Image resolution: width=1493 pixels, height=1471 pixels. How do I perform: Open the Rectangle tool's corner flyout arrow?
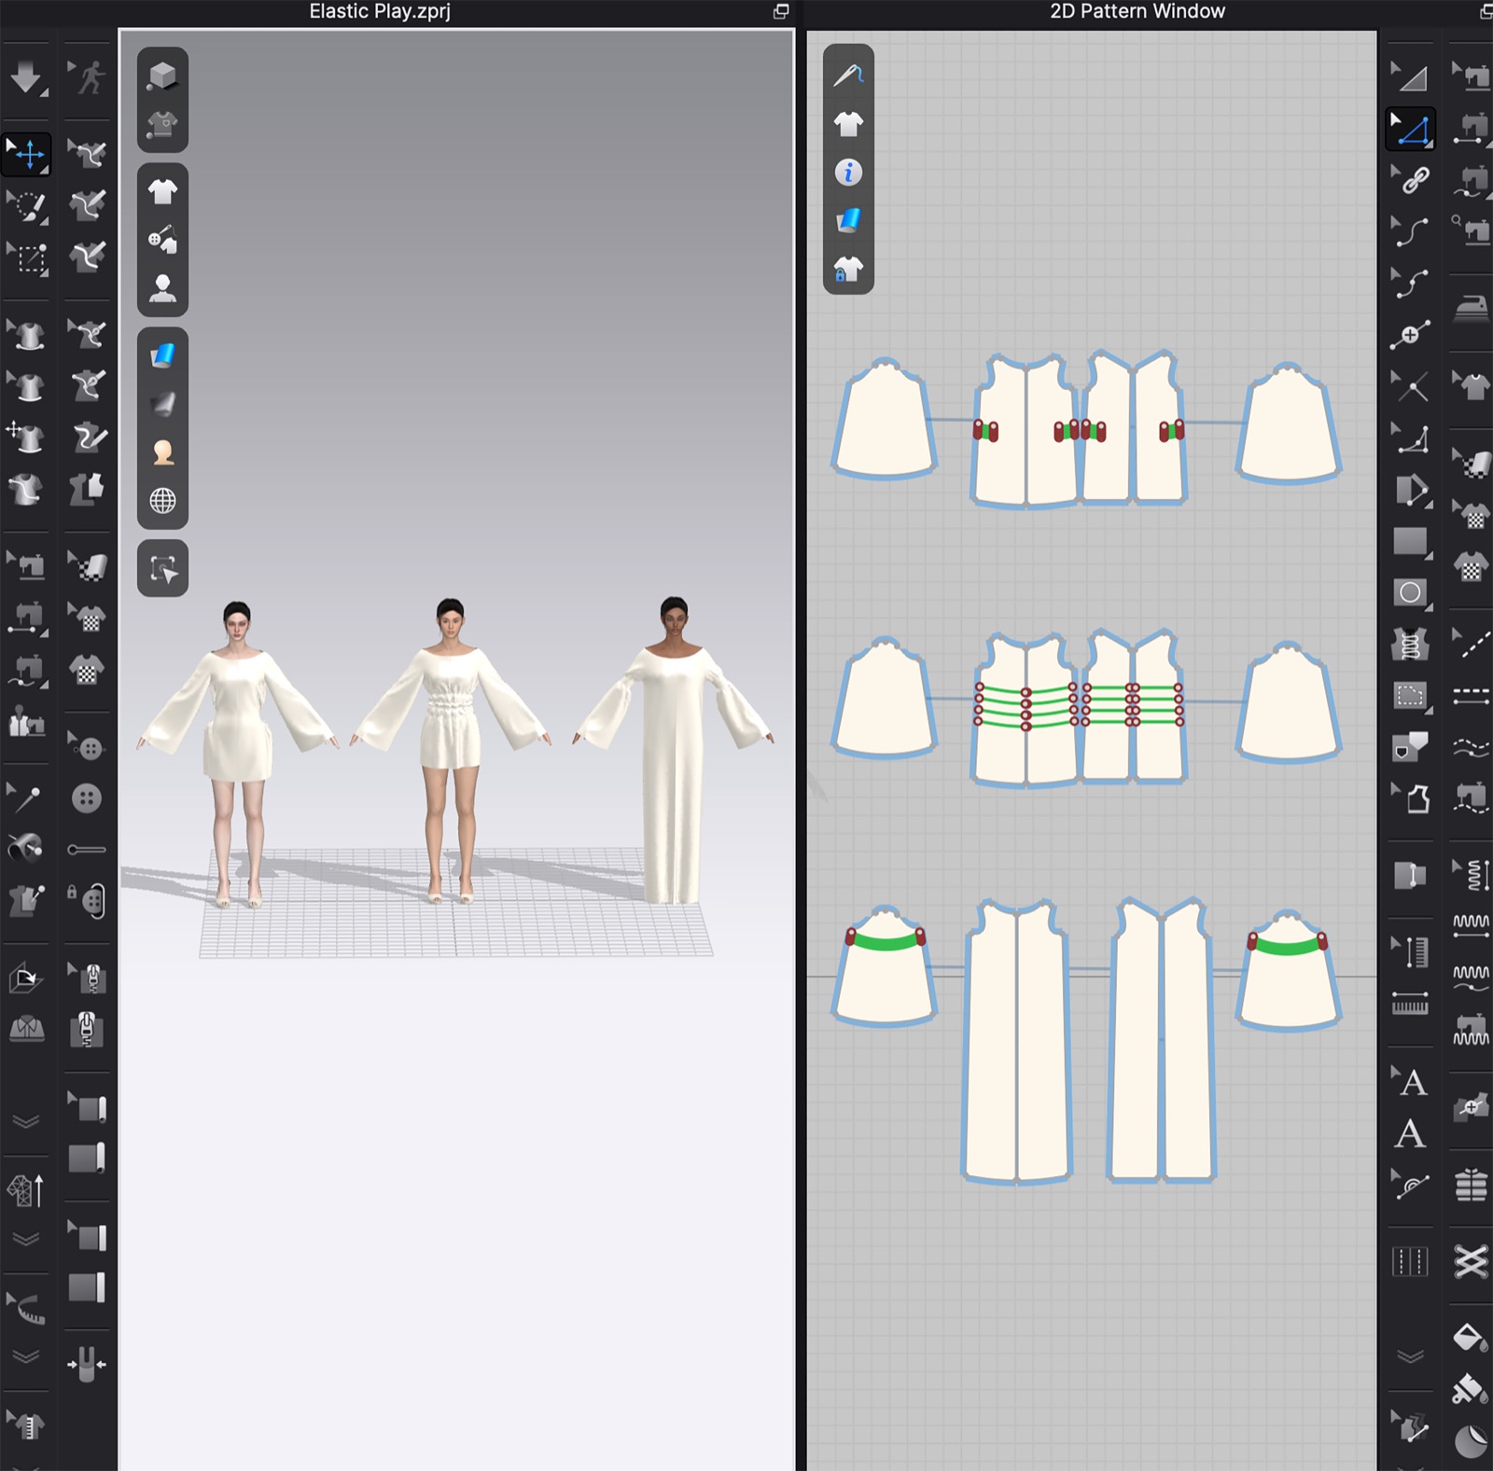tap(1429, 557)
